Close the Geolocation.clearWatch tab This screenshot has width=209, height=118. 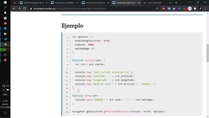pyautogui.click(x=77, y=3)
